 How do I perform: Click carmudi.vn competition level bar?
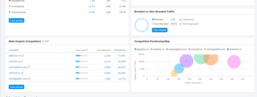82,73
